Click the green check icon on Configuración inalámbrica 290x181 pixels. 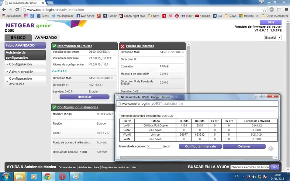tap(54, 108)
